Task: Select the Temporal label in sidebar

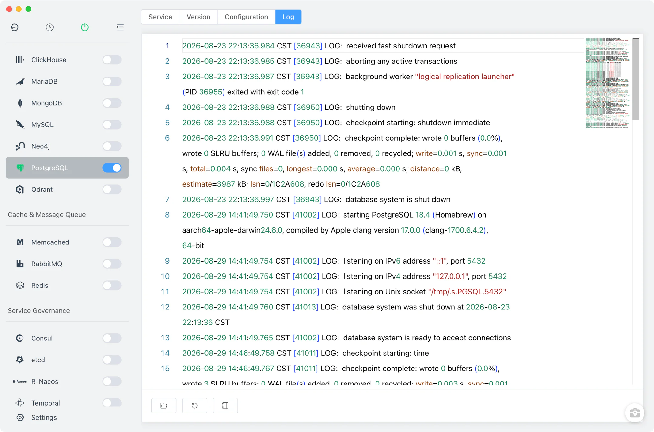Action: click(45, 403)
